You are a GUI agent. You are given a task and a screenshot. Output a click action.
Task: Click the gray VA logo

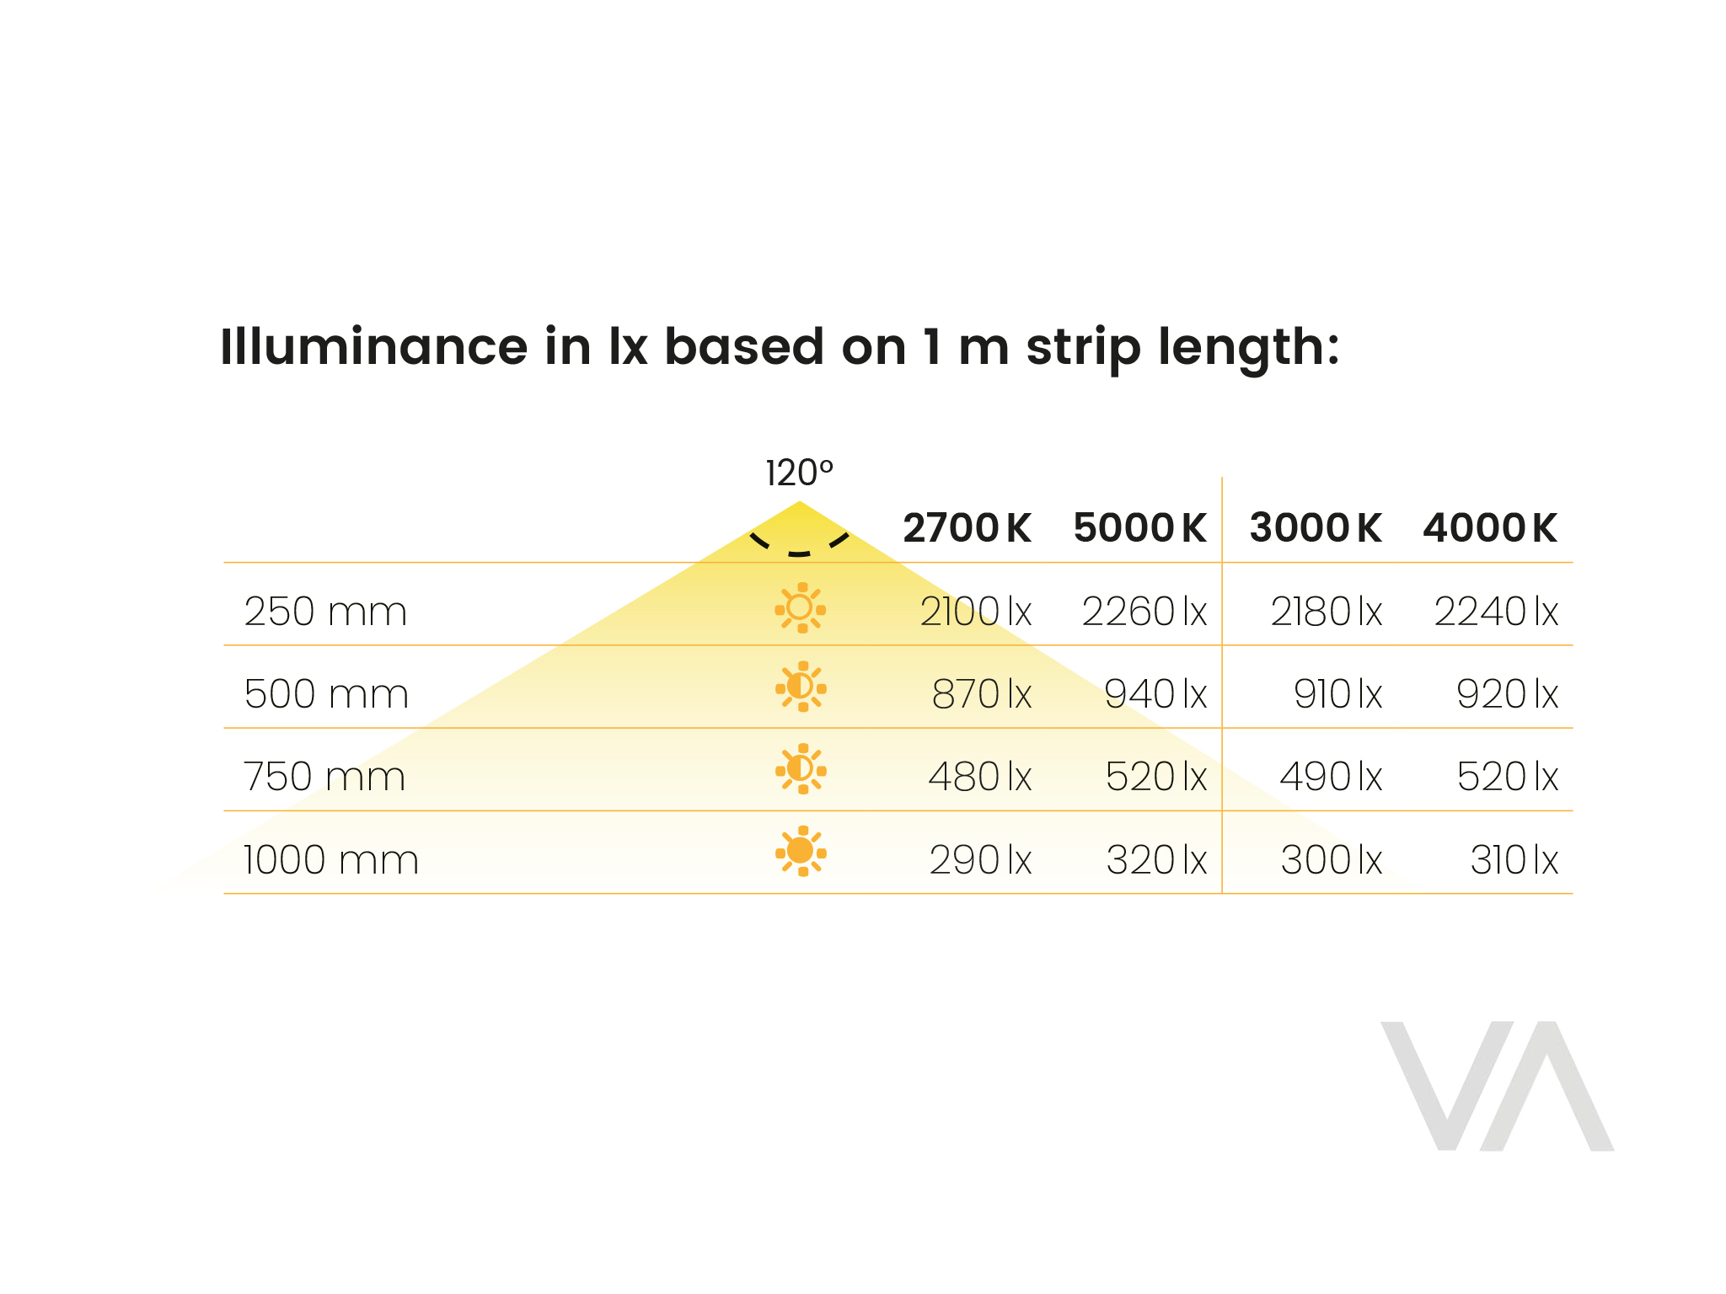[1497, 1086]
